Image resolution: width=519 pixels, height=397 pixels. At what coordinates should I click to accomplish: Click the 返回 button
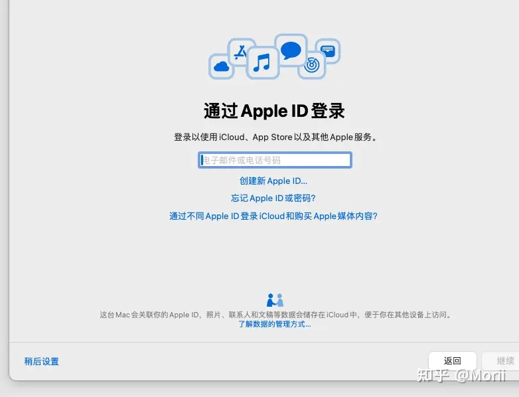click(x=452, y=360)
